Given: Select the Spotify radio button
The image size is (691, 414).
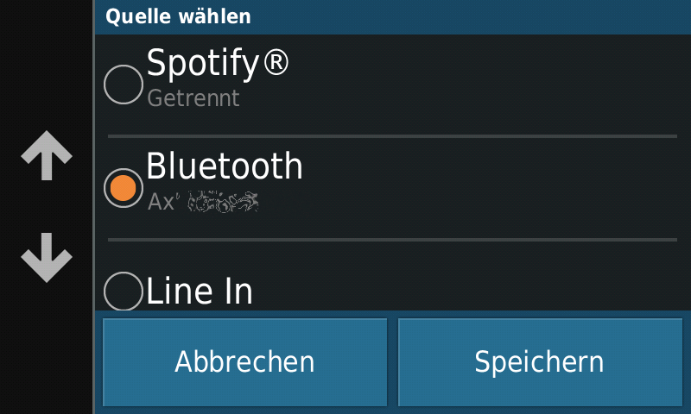Looking at the screenshot, I should tap(124, 85).
